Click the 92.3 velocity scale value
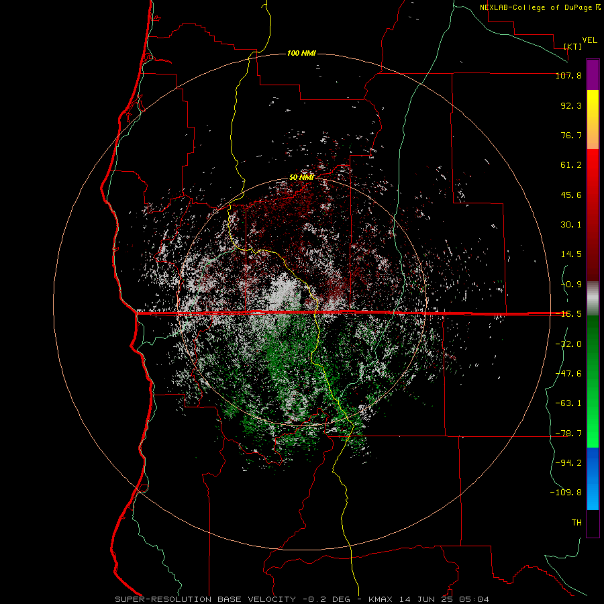604x604 pixels. (571, 105)
